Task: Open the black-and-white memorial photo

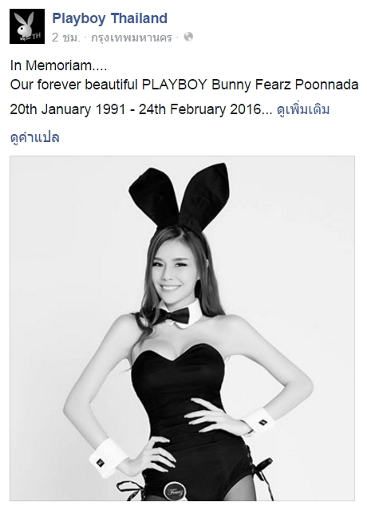Action: tap(182, 328)
